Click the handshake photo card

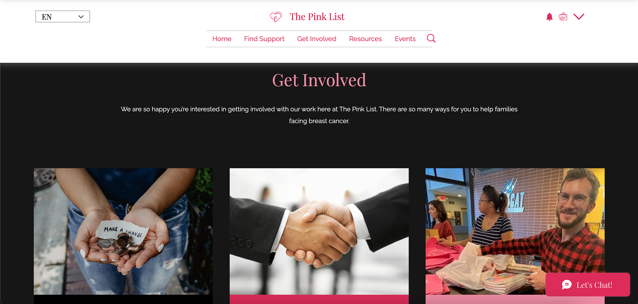[x=319, y=231]
